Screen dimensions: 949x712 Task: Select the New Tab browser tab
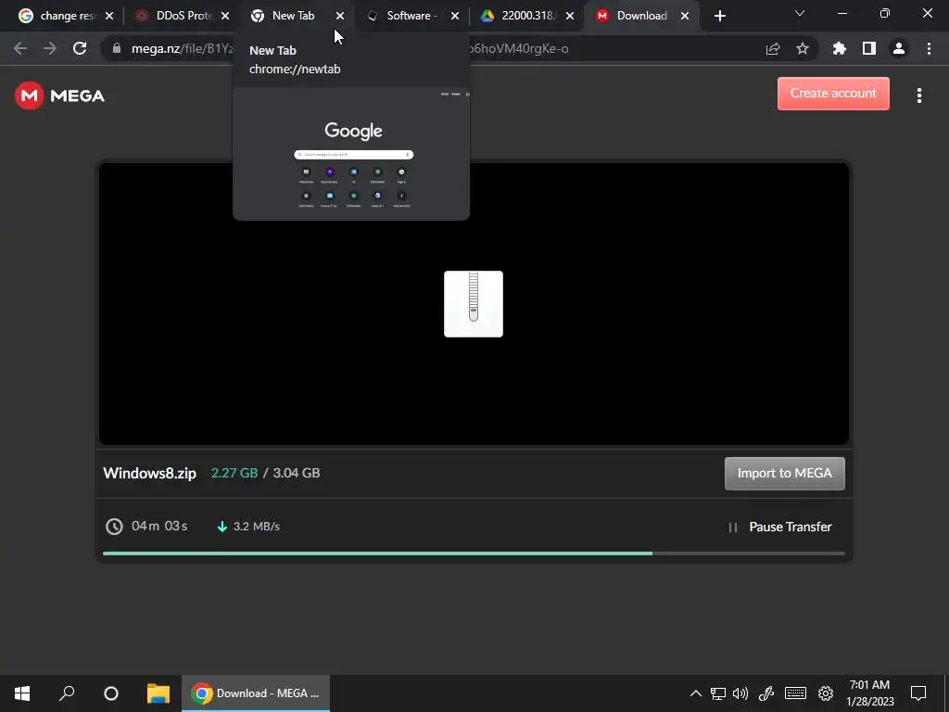point(293,16)
